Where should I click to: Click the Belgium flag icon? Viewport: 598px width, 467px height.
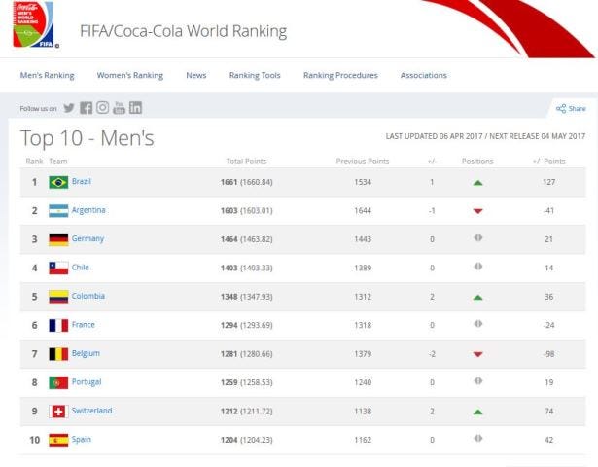(58, 354)
